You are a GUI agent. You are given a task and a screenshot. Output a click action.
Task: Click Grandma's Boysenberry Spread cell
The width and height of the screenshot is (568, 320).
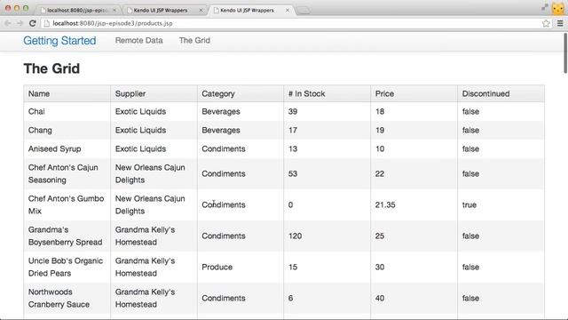67,236
